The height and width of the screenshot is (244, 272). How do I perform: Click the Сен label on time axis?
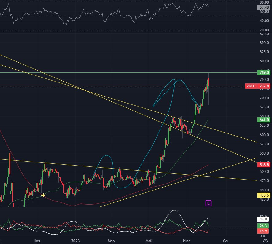tap(226, 241)
